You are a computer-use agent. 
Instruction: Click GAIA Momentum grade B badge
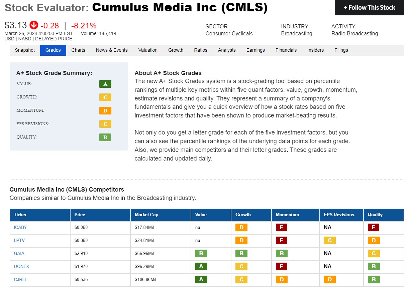pyautogui.click(x=282, y=254)
